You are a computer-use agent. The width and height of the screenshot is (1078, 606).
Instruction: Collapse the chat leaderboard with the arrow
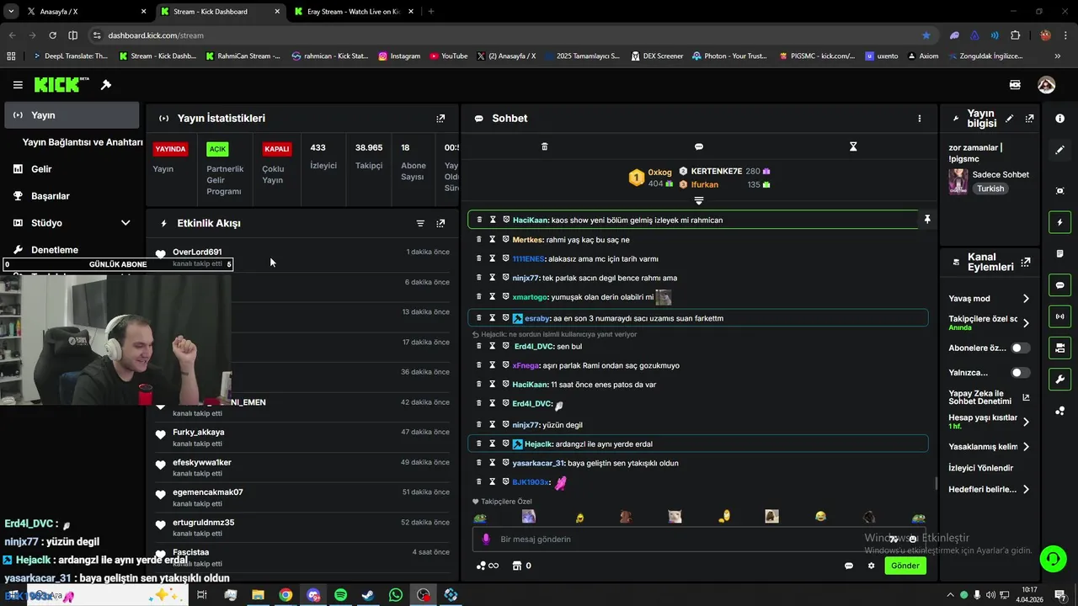coord(699,201)
